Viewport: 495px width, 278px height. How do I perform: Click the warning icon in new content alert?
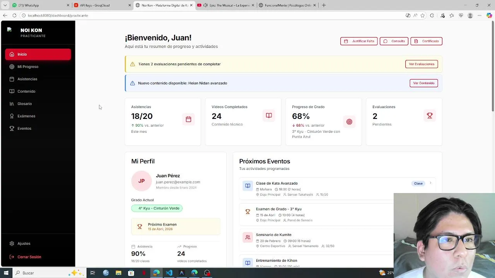point(132,83)
